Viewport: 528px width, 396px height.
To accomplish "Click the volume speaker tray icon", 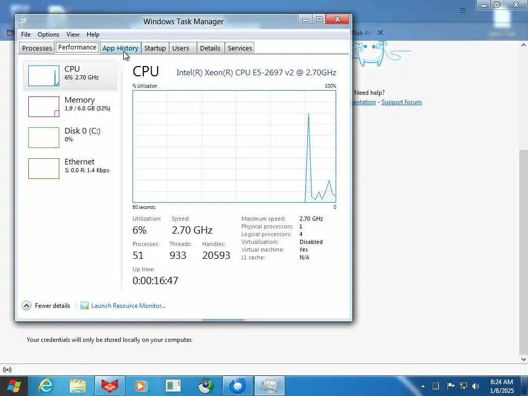I will [475, 386].
